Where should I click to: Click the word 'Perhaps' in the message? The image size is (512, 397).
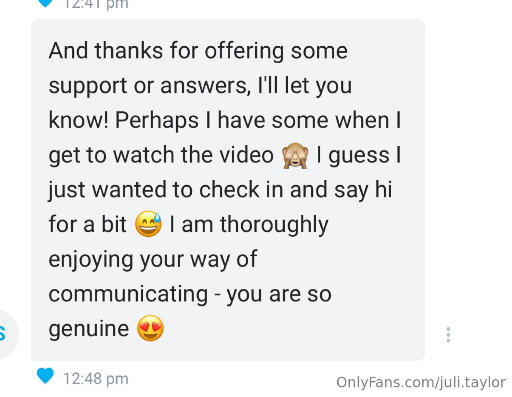click(x=157, y=120)
